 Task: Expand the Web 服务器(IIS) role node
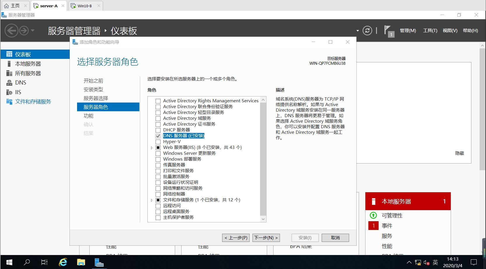pyautogui.click(x=152, y=147)
